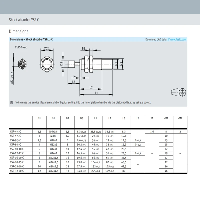The height and width of the screenshot is (200, 200).
Task: Select the large hexagon front-view drawing
Action: pos(47,64)
